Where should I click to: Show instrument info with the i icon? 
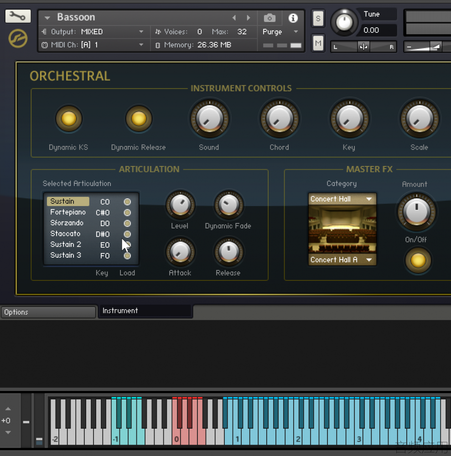pos(293,18)
